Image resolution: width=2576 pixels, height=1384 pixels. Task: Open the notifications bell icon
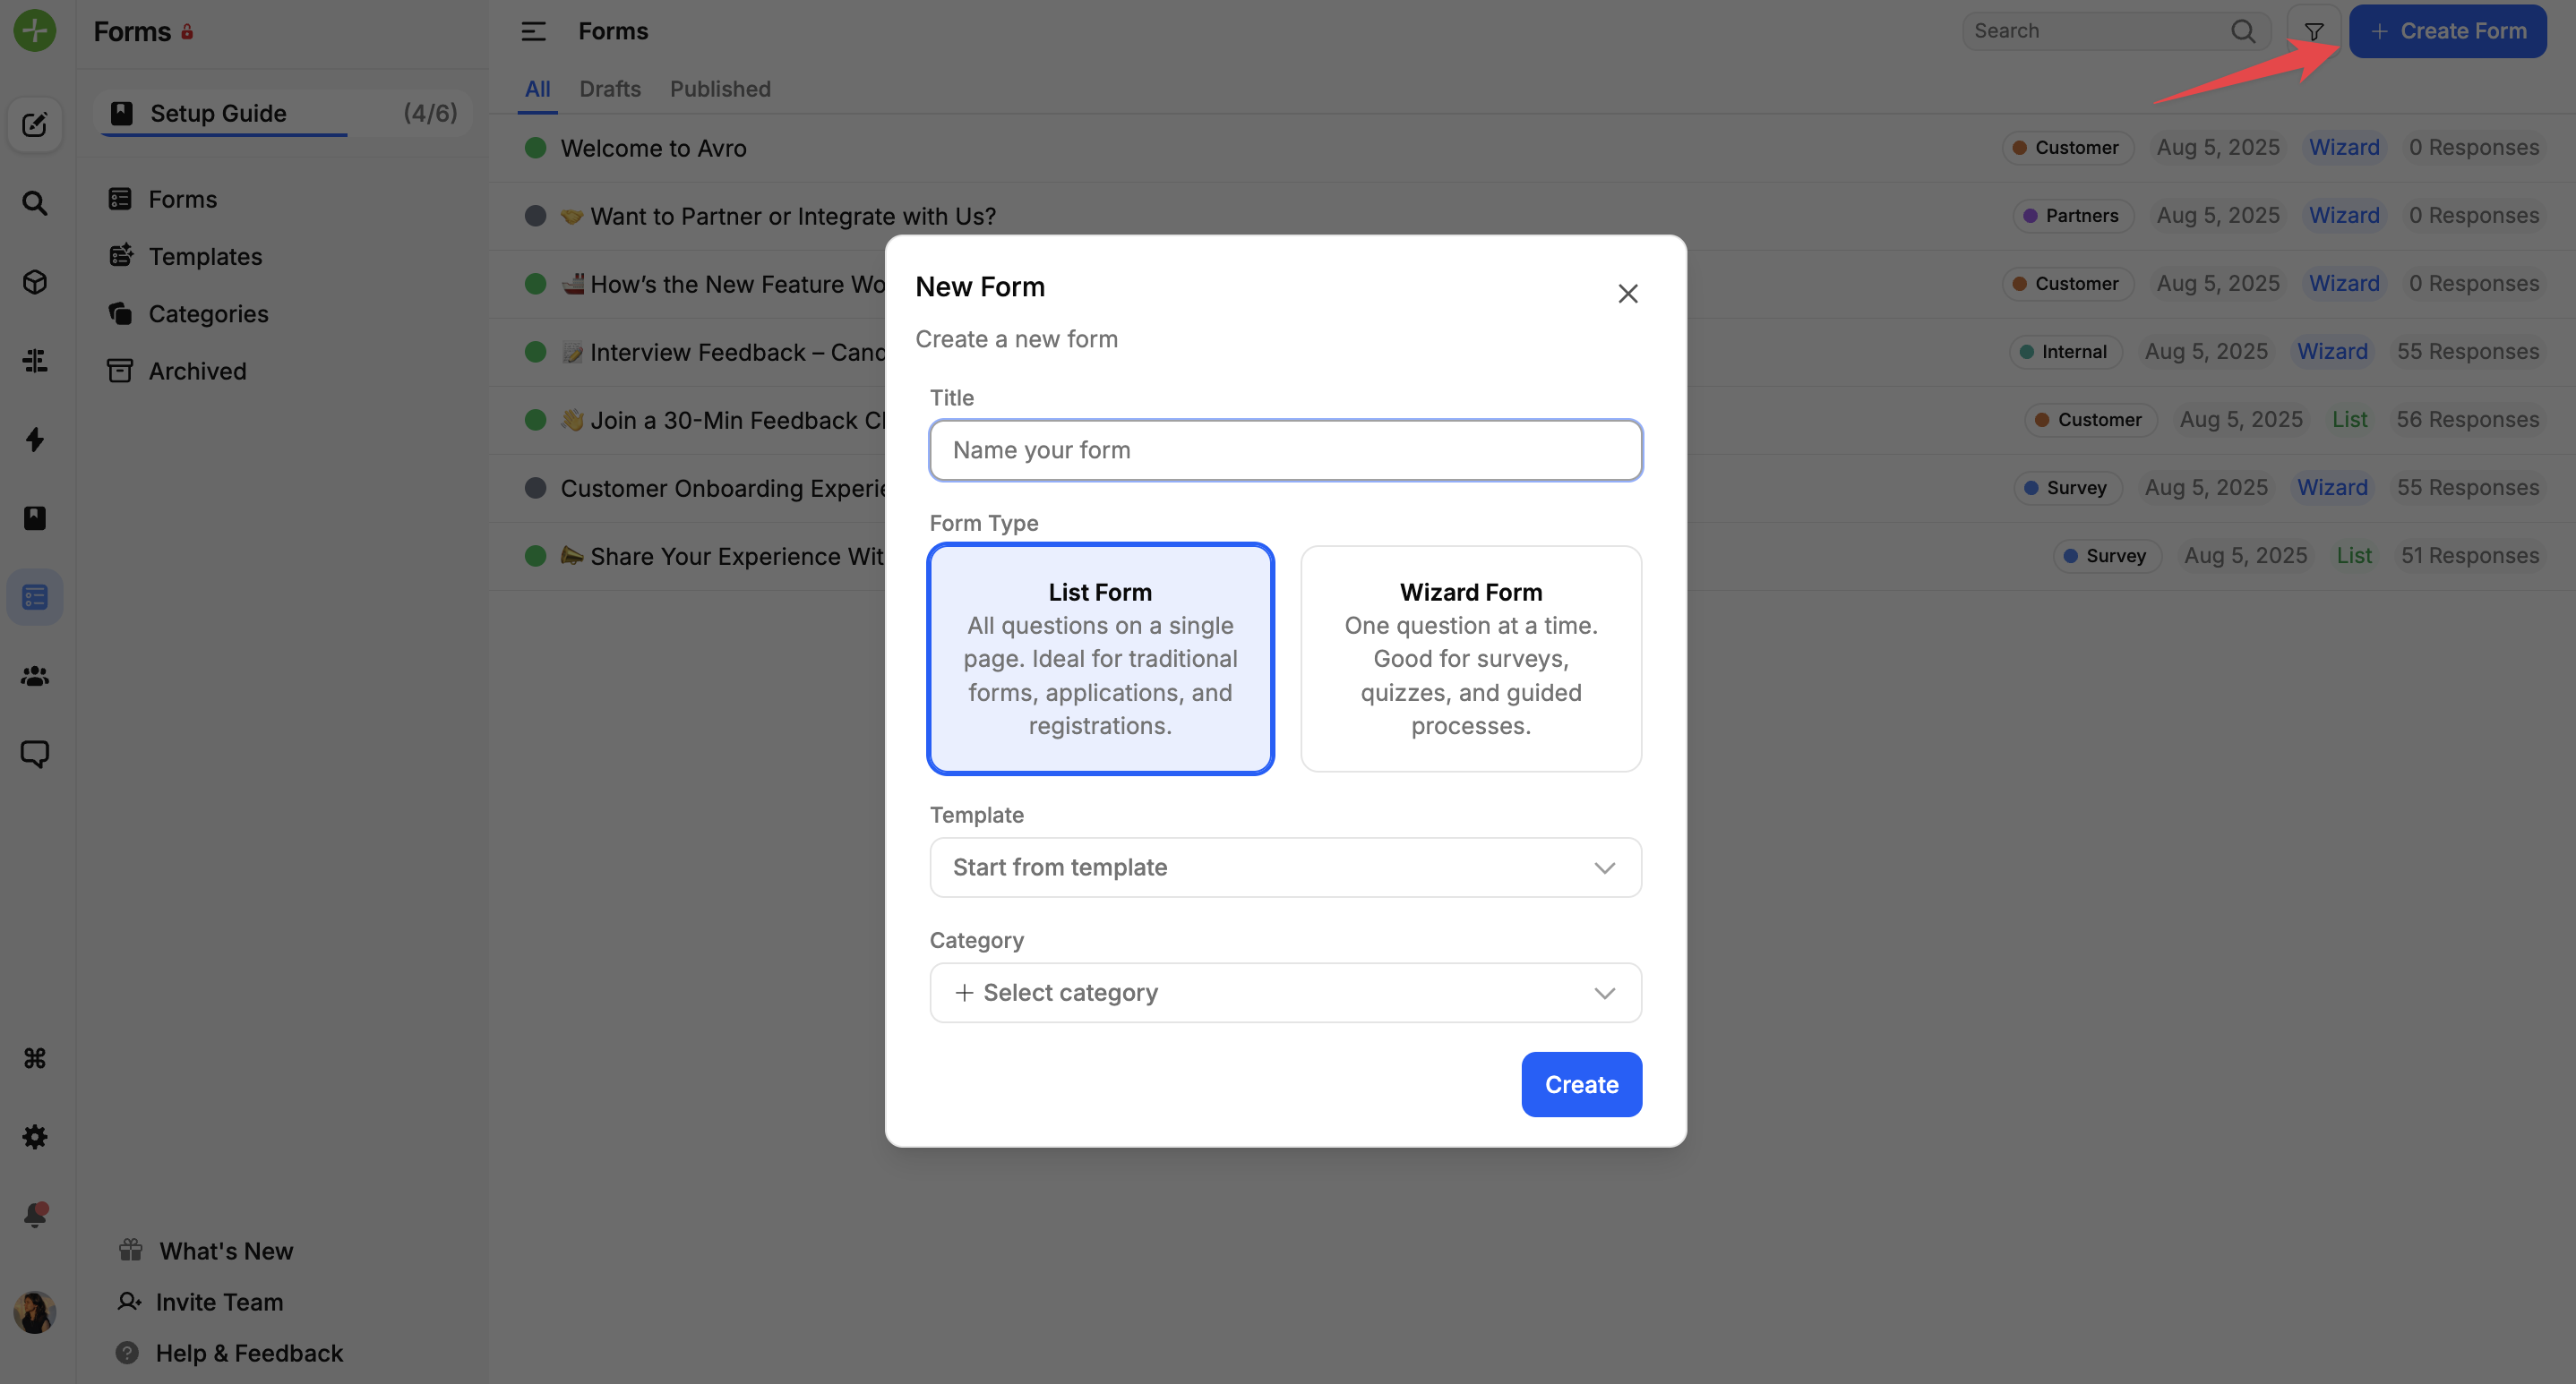(x=35, y=1215)
